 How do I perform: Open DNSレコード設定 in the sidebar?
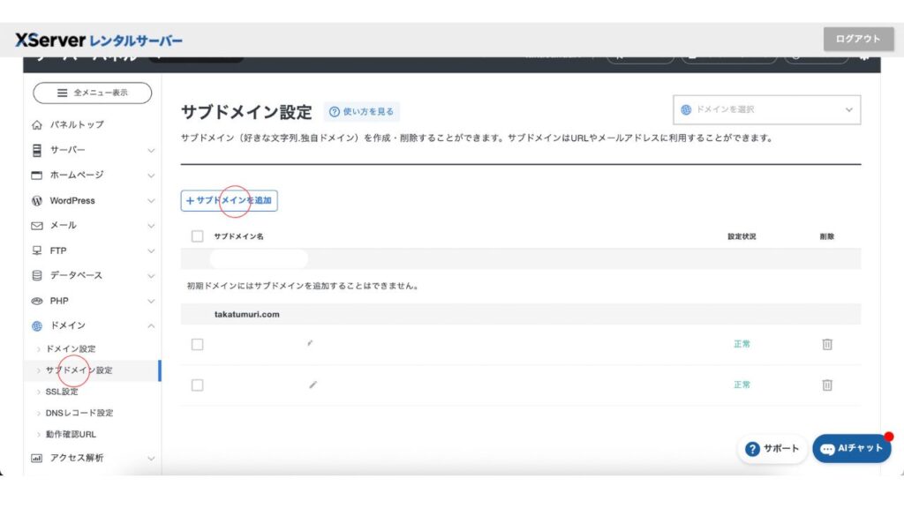[x=79, y=413]
